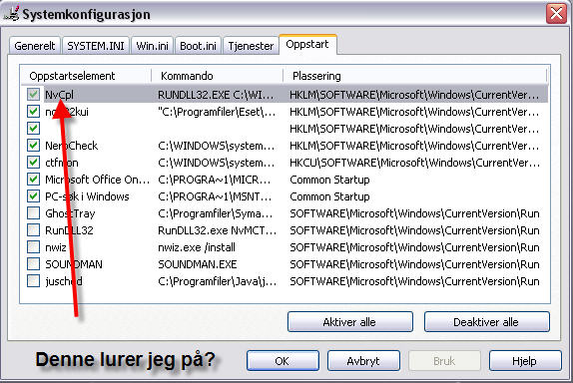Viewport: 573px width, 383px height.
Task: Select the SOUNDMAN.EXE command cell
Action: [198, 264]
